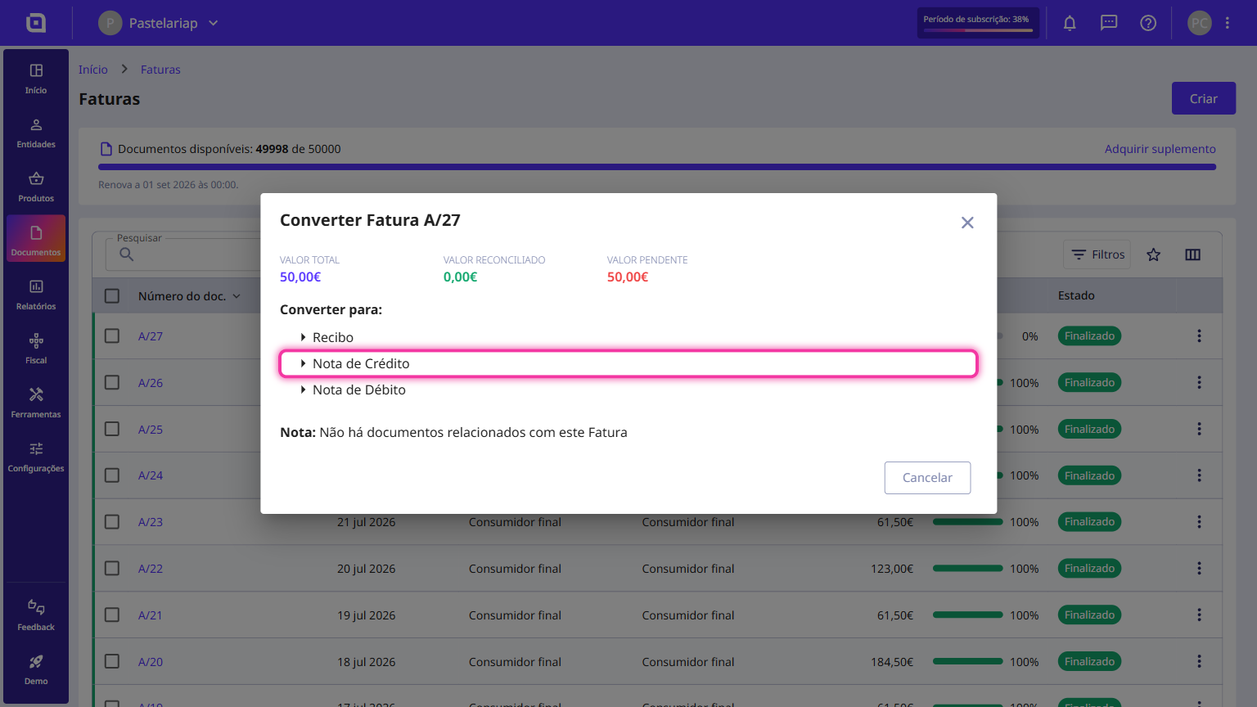This screenshot has width=1257, height=707.
Task: Close the Converter Fatura dialog
Action: [967, 223]
